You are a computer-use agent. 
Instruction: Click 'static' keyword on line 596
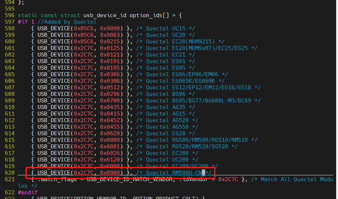[28, 15]
